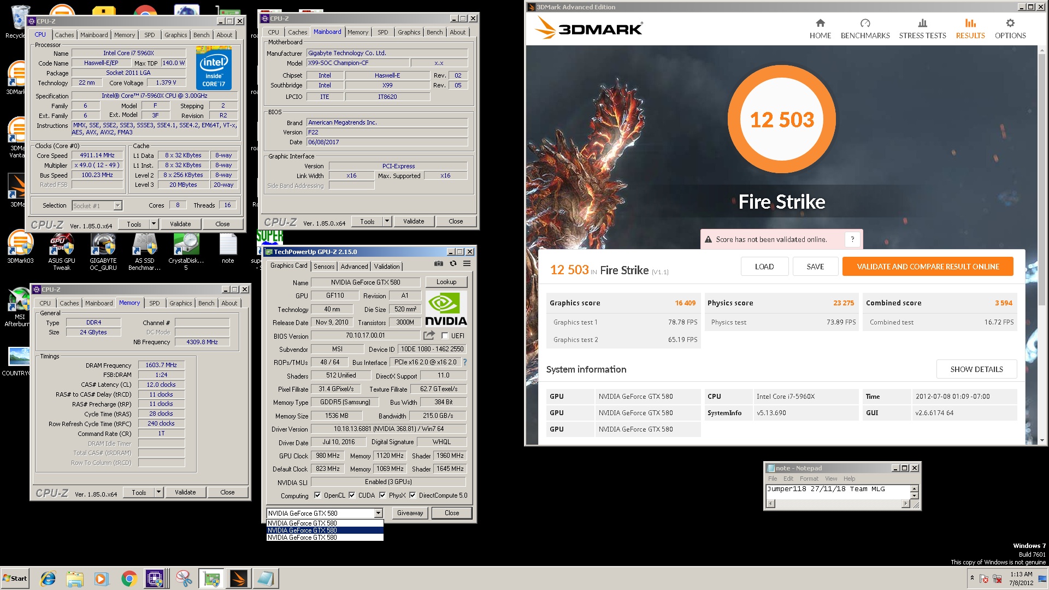
Task: Click LOAD button in 3DMark
Action: point(764,267)
